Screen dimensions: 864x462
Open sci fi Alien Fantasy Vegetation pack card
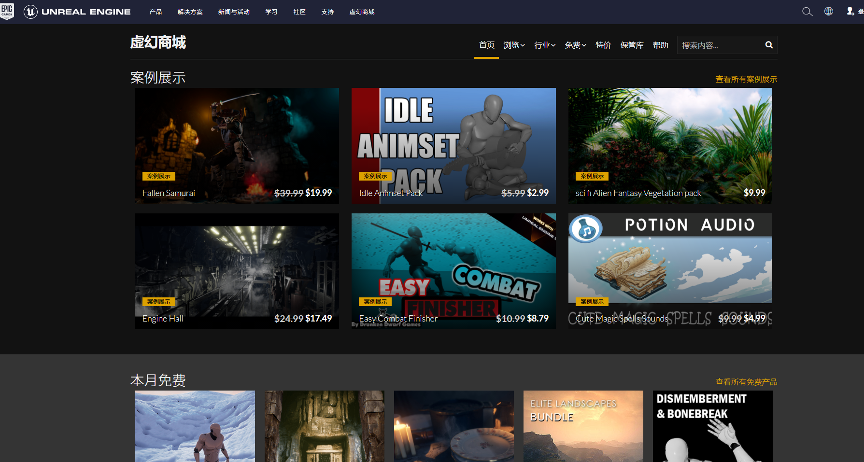[670, 145]
